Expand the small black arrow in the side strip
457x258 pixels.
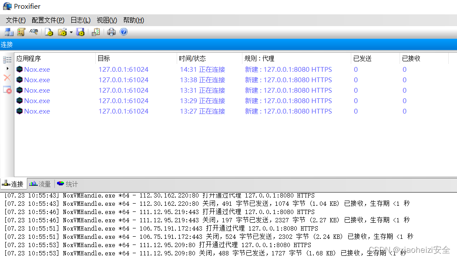(x=7, y=69)
